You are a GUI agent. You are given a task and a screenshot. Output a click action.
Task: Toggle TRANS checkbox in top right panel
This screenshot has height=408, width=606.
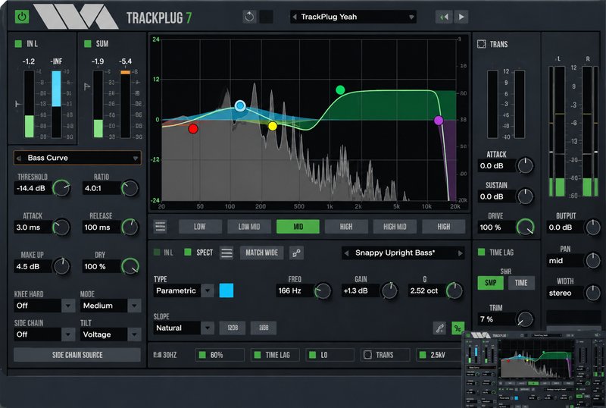tap(481, 44)
